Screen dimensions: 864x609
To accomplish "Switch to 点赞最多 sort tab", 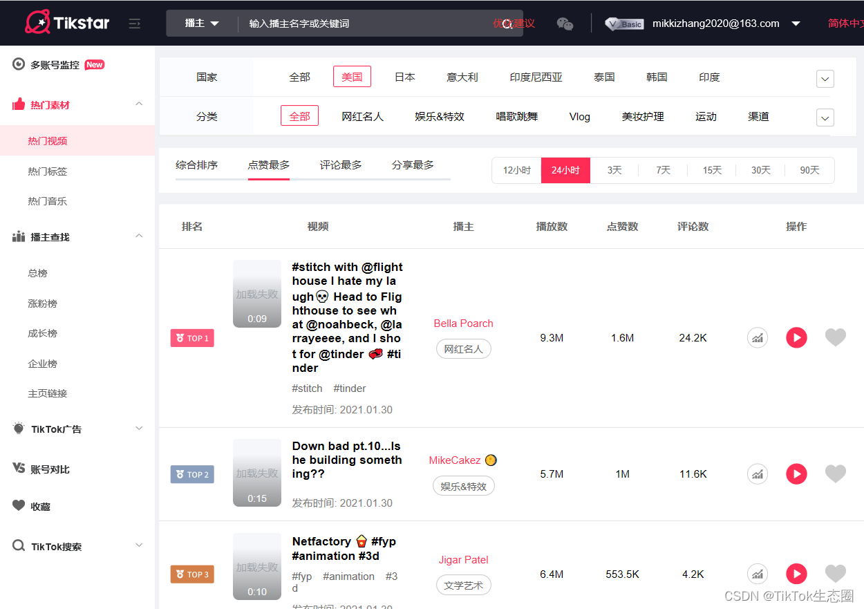I will 269,165.
